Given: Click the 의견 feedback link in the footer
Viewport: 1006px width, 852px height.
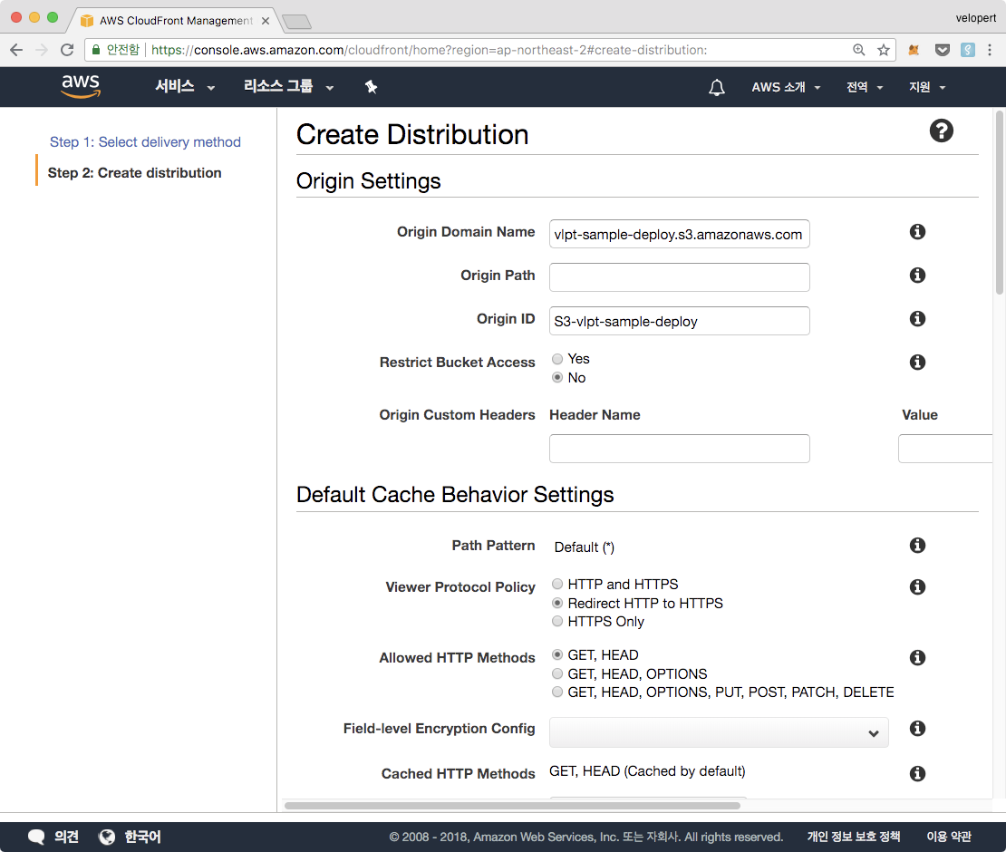Looking at the screenshot, I should coord(66,837).
